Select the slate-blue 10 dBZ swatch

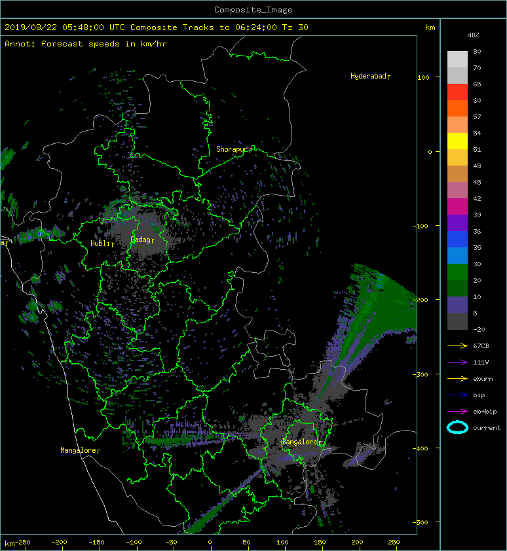pyautogui.click(x=457, y=305)
